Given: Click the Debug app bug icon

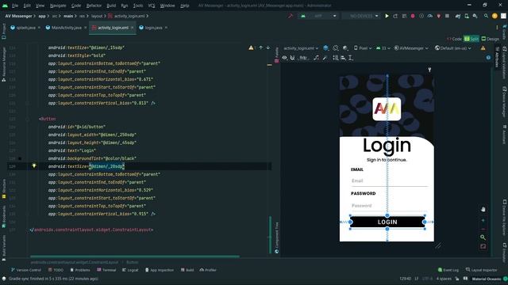Looking at the screenshot, I should pos(413,16).
